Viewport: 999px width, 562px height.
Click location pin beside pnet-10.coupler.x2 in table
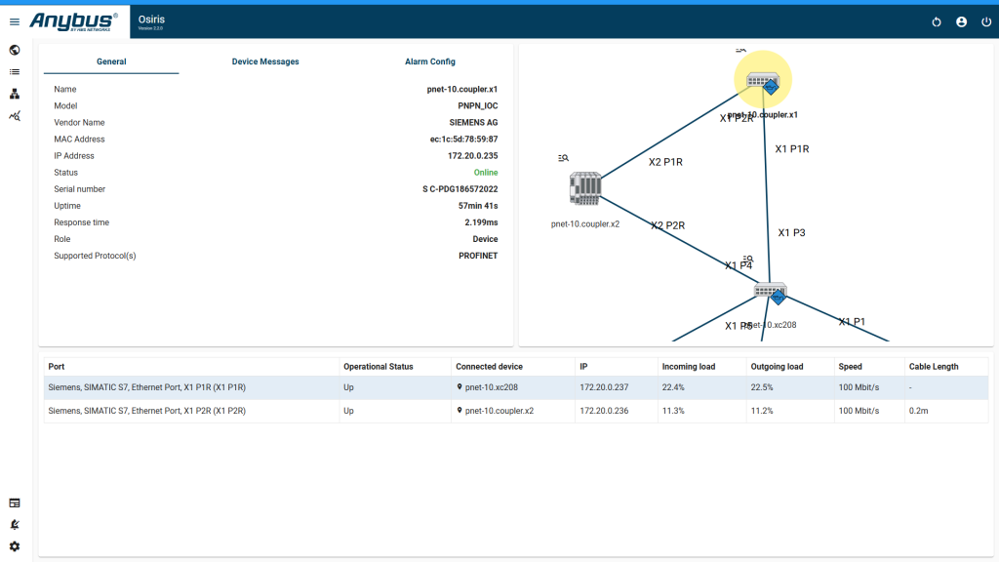(x=460, y=411)
